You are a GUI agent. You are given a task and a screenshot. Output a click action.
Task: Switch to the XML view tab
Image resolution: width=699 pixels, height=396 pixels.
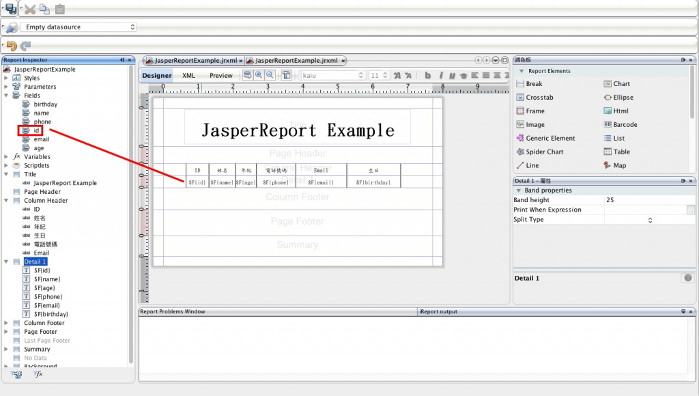pyautogui.click(x=188, y=75)
